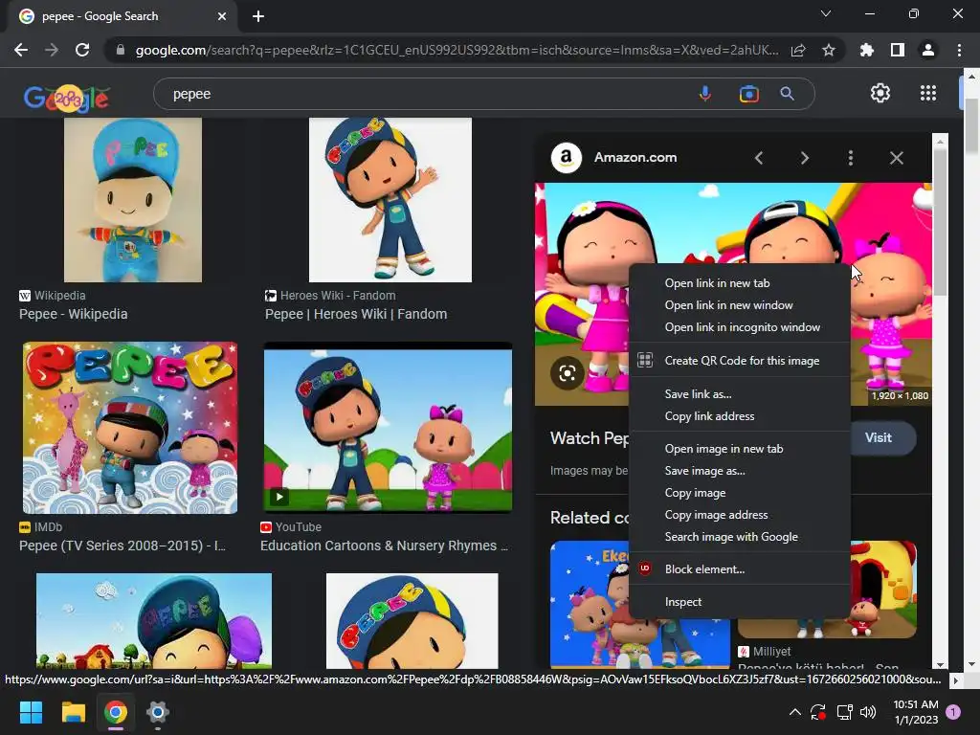This screenshot has width=980, height=735.
Task: Open a new browser tab
Action: click(x=258, y=16)
